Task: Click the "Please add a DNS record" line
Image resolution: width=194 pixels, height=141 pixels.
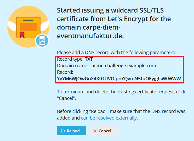Action: point(116,52)
